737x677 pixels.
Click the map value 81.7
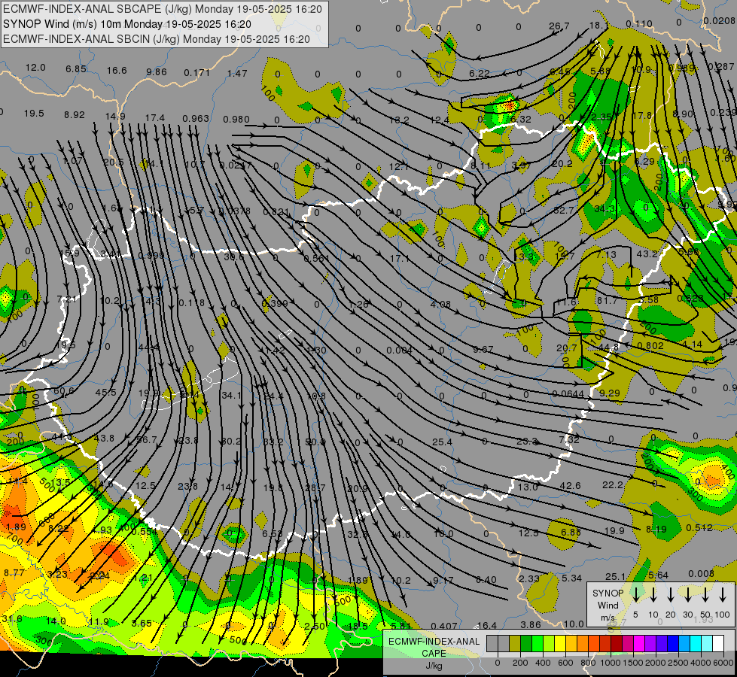(608, 300)
